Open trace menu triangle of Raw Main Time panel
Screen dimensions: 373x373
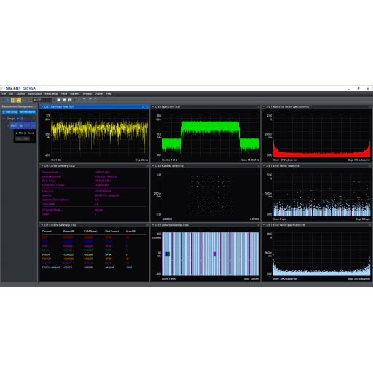click(42, 107)
